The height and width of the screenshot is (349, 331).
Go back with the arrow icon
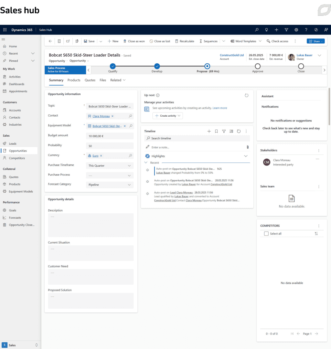tap(50, 41)
